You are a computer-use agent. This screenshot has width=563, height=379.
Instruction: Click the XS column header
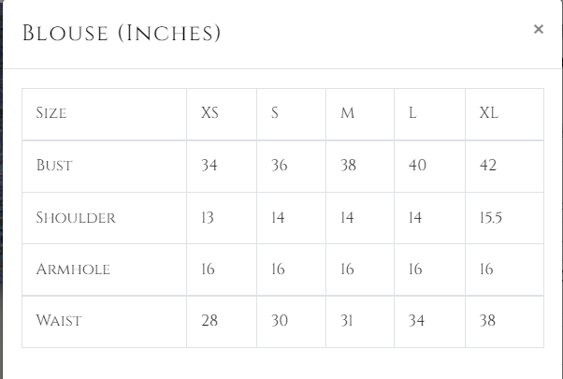209,114
